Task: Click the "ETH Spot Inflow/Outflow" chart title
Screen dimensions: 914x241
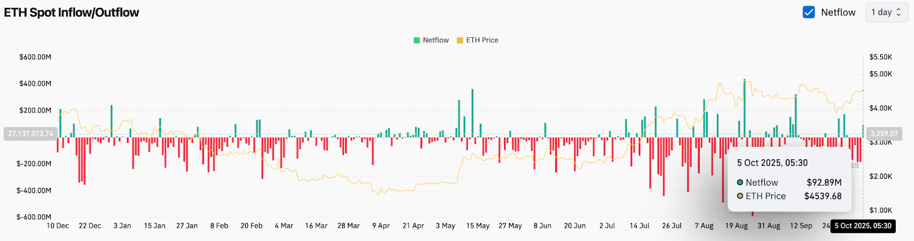Action: pyautogui.click(x=71, y=13)
